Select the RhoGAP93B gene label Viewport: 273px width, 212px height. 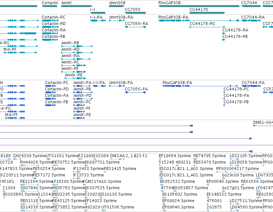point(169,3)
